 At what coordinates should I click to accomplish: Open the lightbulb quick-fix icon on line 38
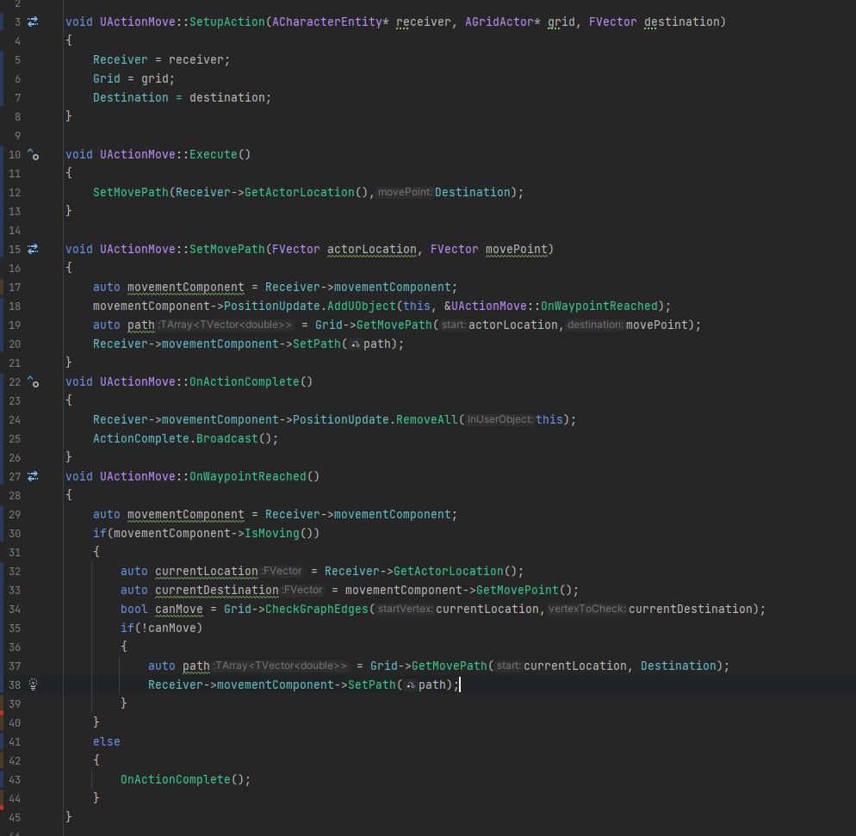tap(33, 684)
